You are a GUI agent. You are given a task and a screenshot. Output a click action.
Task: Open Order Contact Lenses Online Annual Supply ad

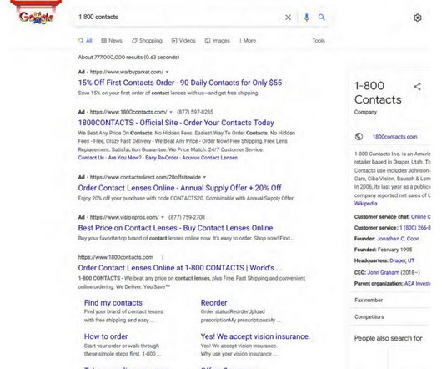point(179,188)
